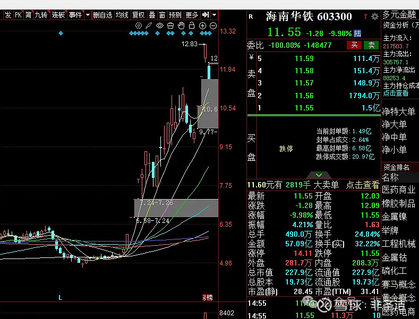Screen dimensions: 419x319
Task: Select 净中单 net flow row
Action: pyautogui.click(x=394, y=137)
